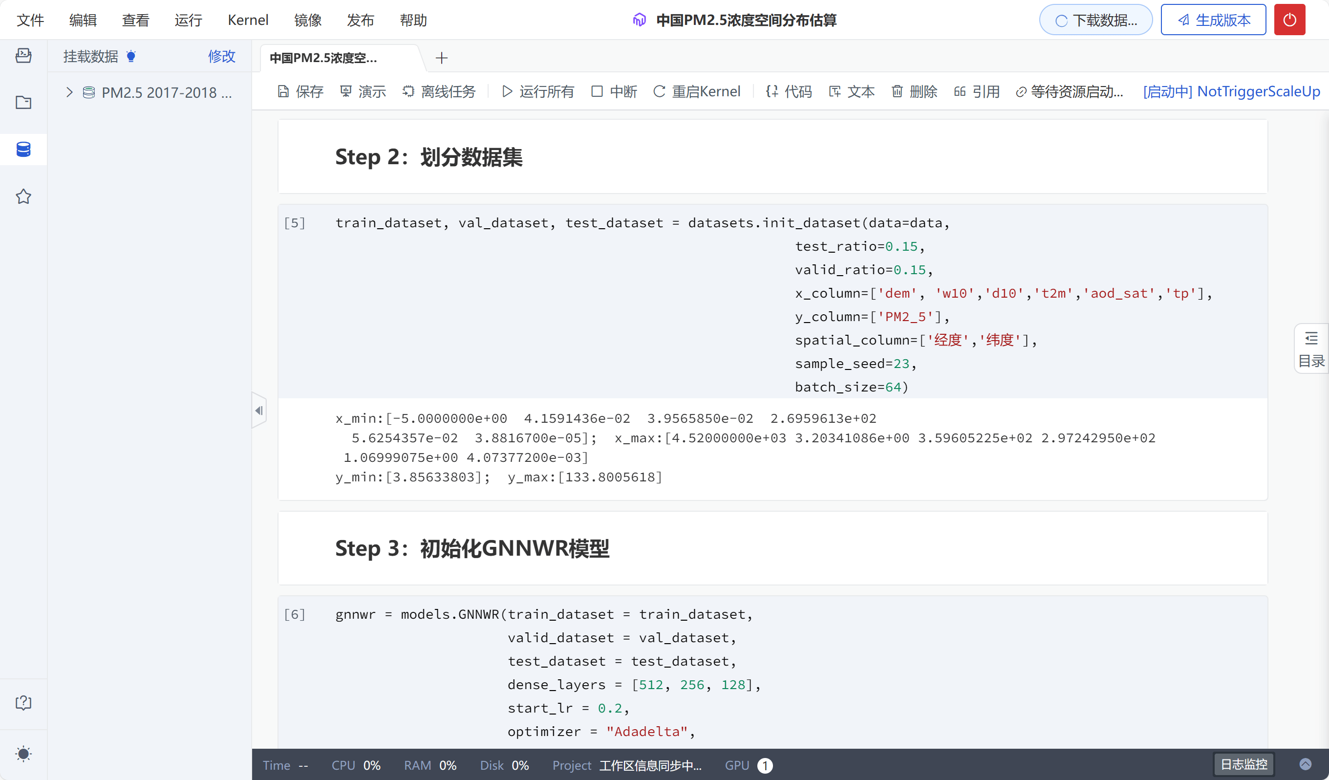Viewport: 1329px width, 780px height.
Task: Click the 等待资源启动 status item
Action: 1070,92
